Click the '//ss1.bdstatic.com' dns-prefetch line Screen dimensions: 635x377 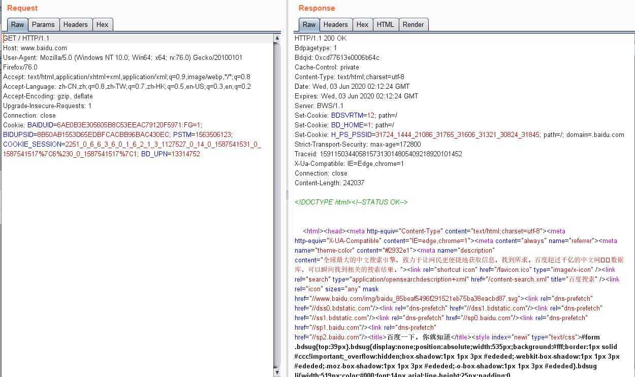(x=441, y=318)
